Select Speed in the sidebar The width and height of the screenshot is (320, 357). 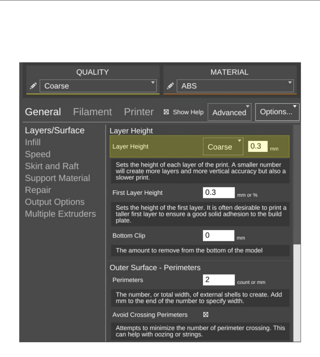coord(38,154)
